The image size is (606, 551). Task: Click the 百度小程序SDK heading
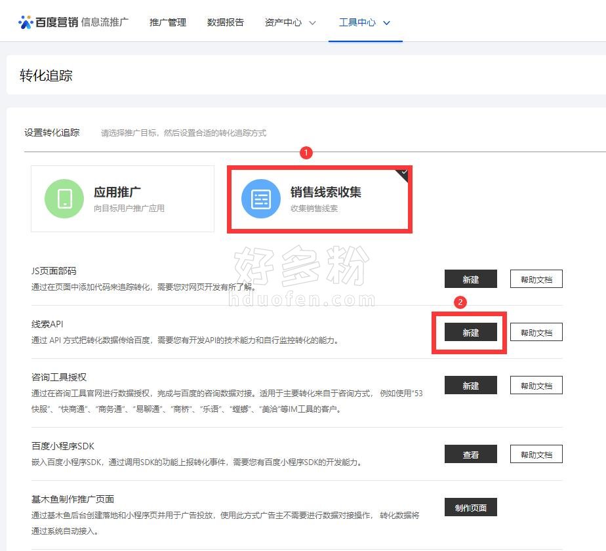click(x=62, y=446)
